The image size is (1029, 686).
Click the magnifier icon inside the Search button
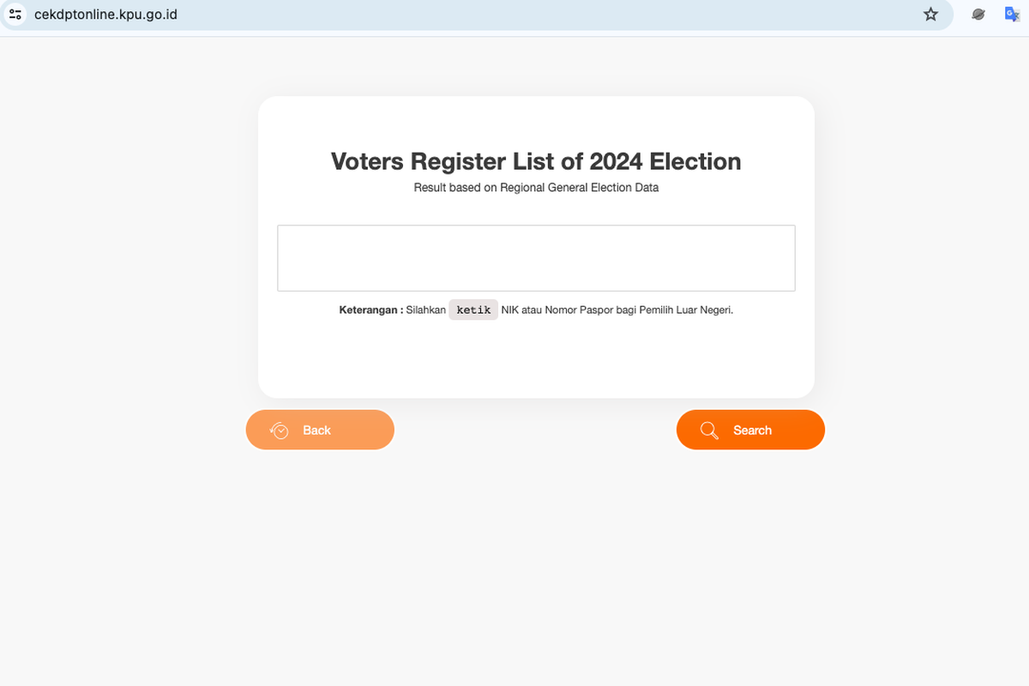point(709,430)
